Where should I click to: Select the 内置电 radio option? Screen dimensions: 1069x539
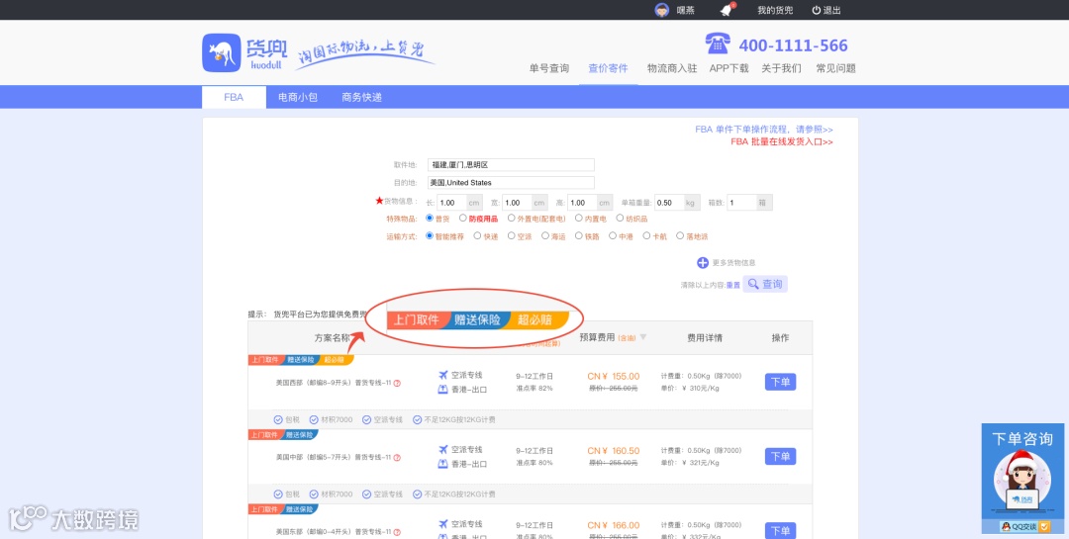coord(578,219)
